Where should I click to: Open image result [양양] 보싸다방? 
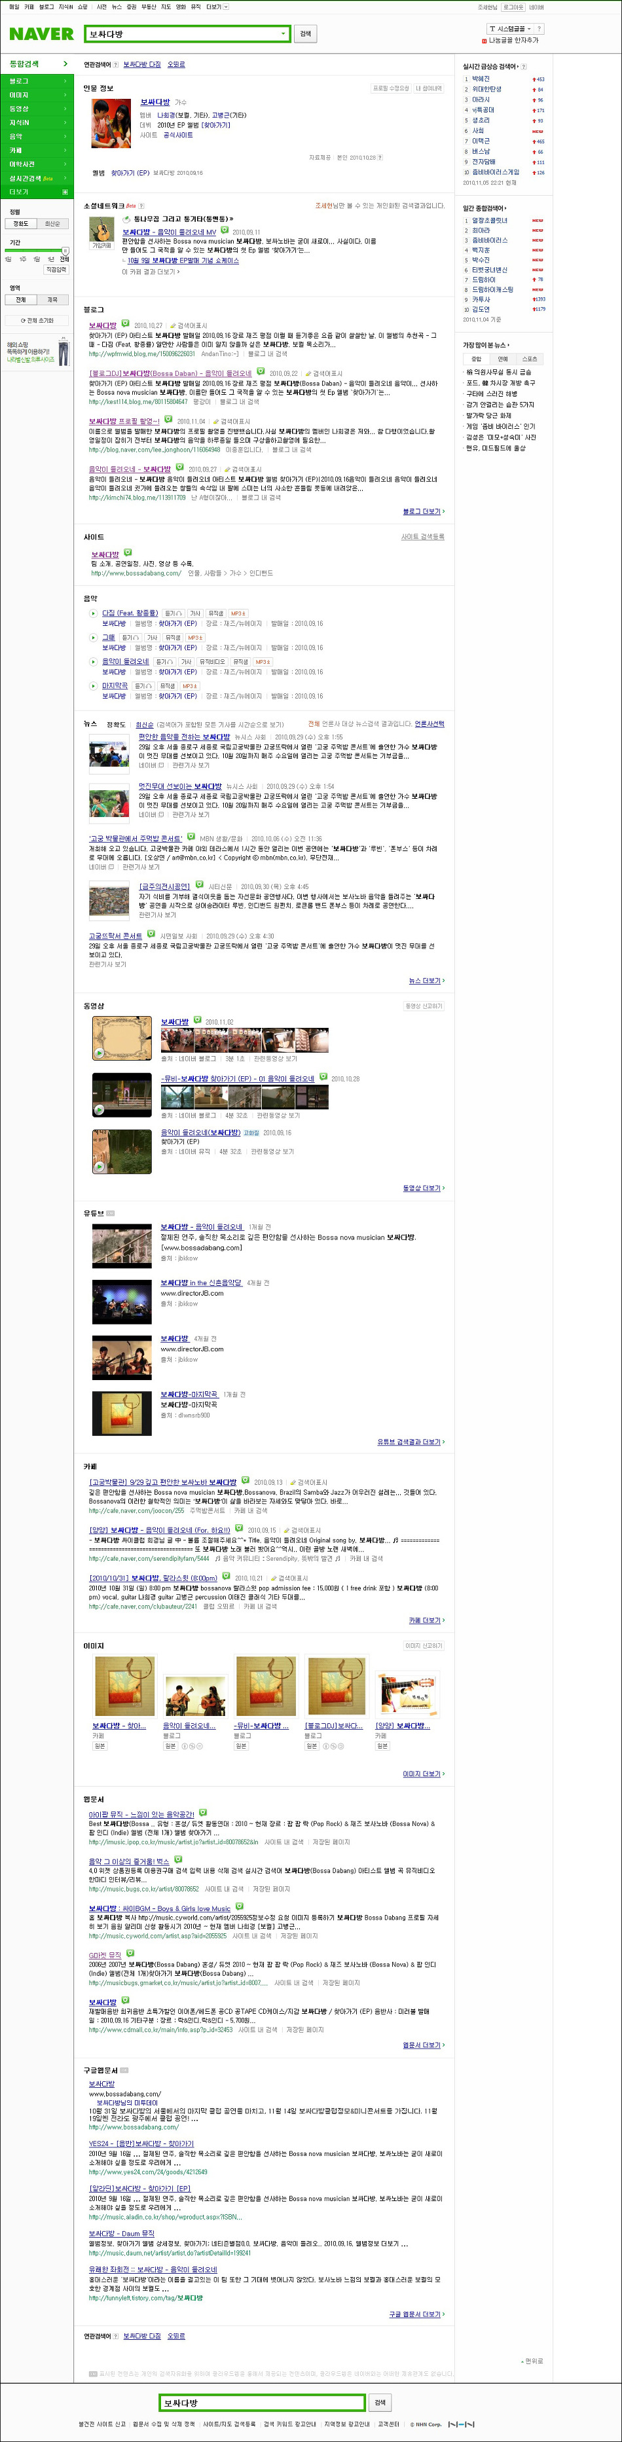click(409, 1693)
